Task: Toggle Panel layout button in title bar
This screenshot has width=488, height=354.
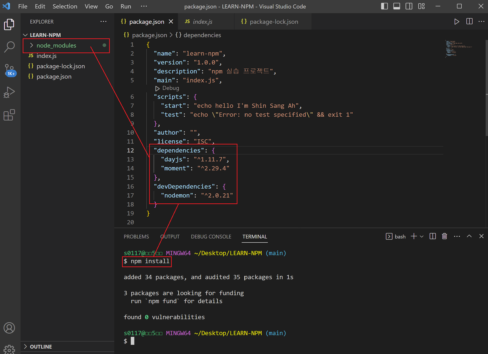Action: click(x=397, y=6)
